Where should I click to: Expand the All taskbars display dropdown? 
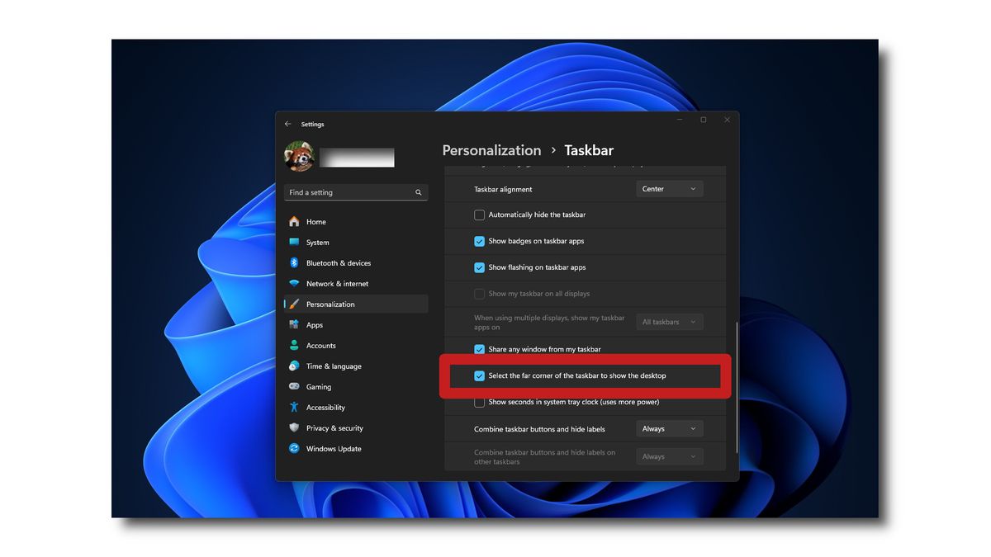click(669, 322)
